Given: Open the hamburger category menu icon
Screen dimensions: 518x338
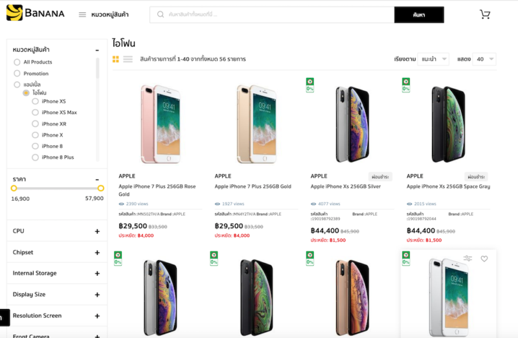Looking at the screenshot, I should pyautogui.click(x=82, y=14).
